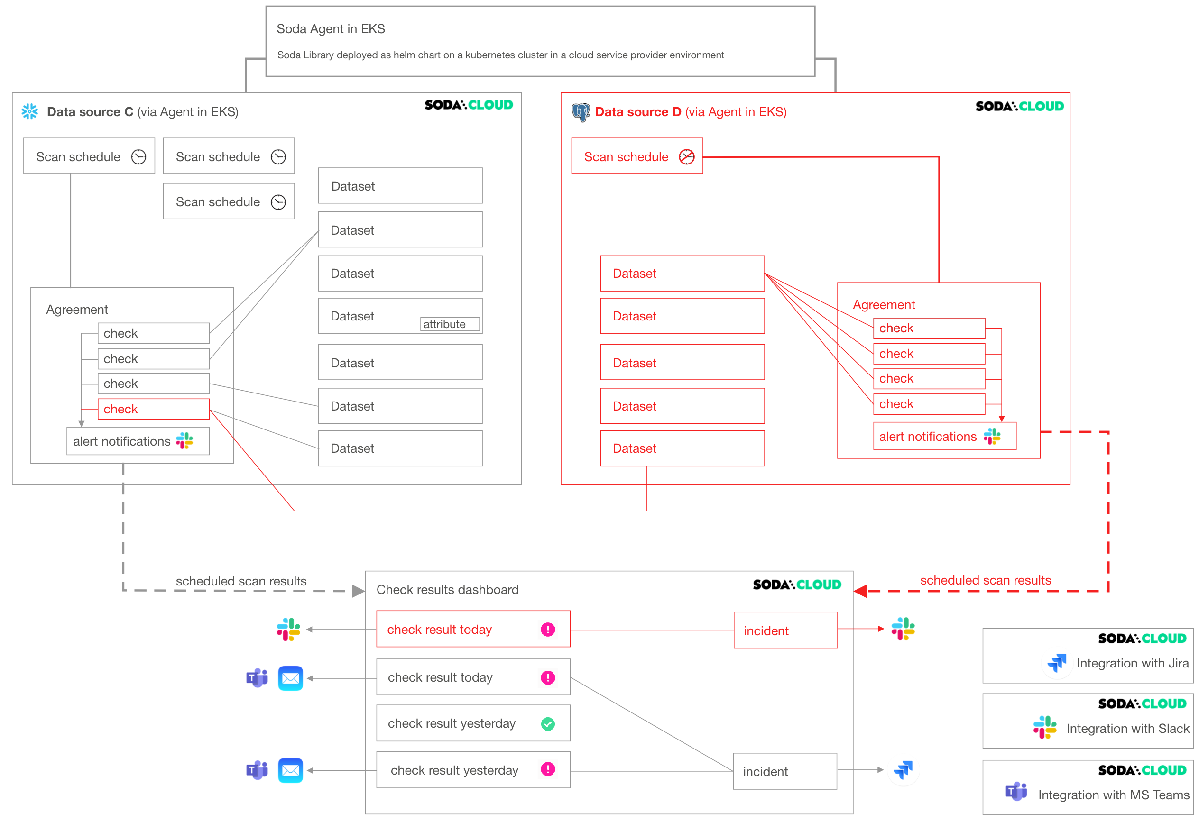Click the Slack icon left of red check result today

pyautogui.click(x=288, y=629)
